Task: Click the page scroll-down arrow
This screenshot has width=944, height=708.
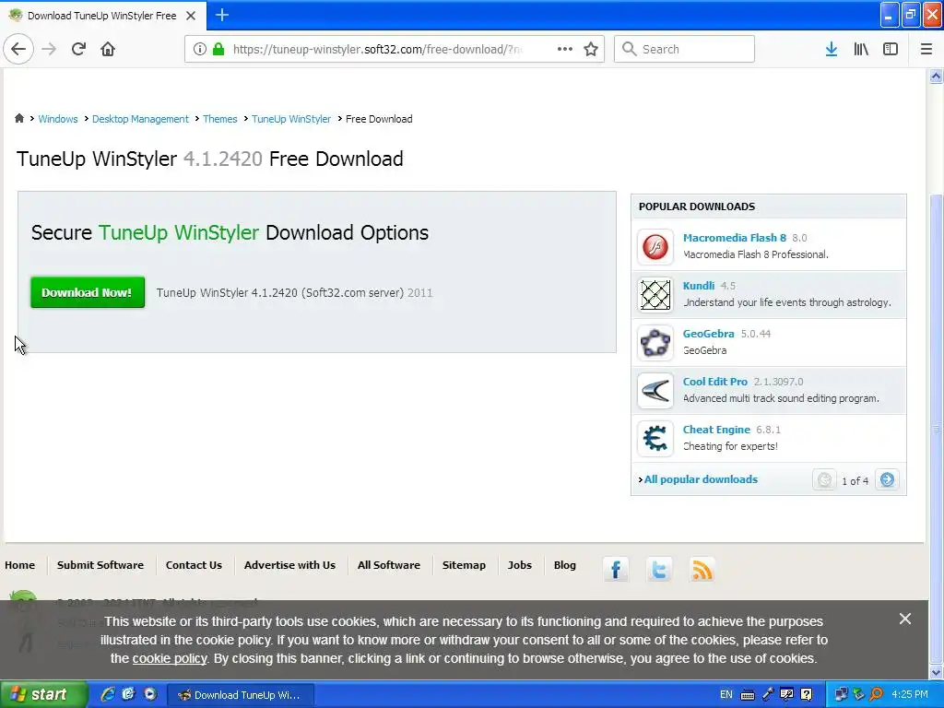Action: [x=936, y=672]
